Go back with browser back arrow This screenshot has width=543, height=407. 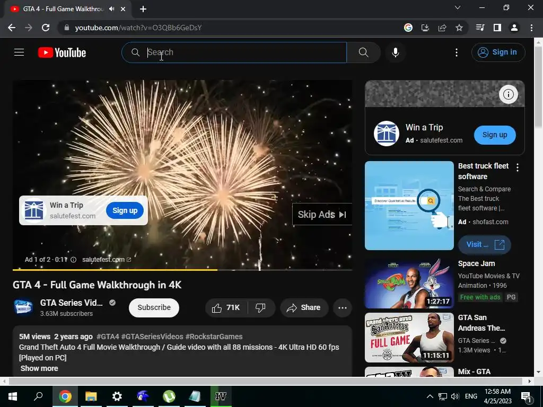[12, 28]
